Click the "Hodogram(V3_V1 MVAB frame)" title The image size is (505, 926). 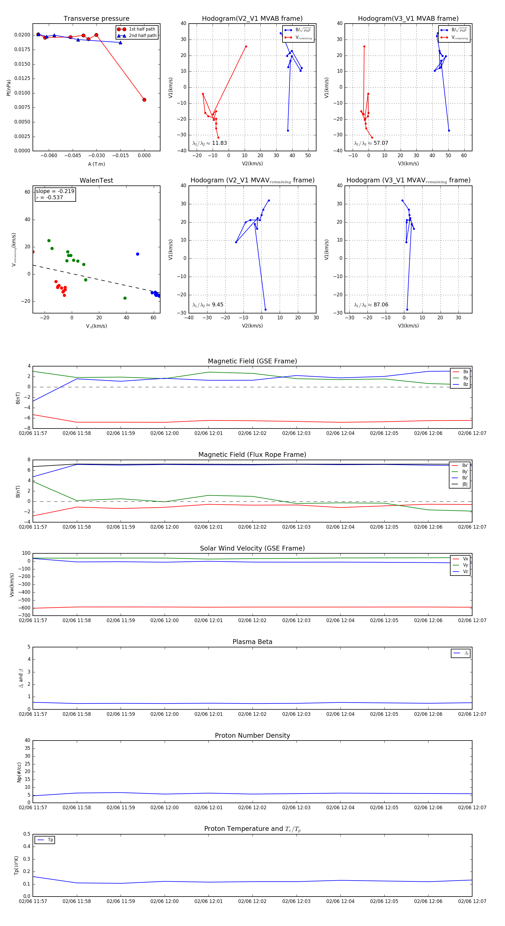[408, 18]
